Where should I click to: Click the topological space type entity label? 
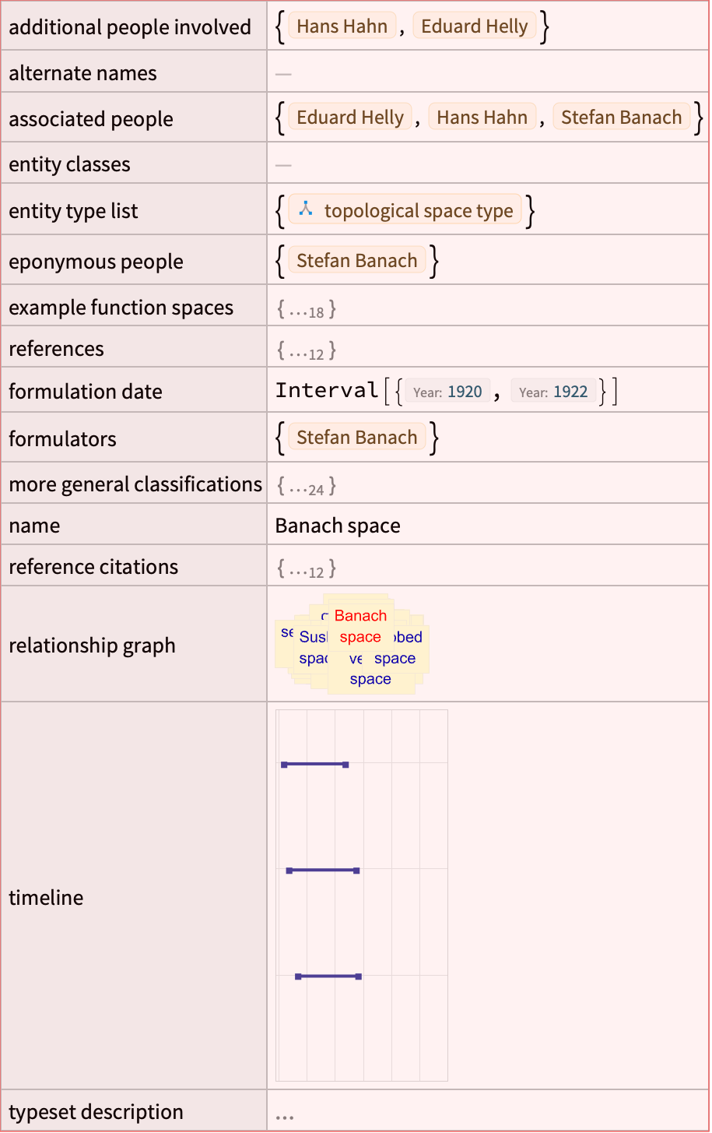(x=419, y=211)
